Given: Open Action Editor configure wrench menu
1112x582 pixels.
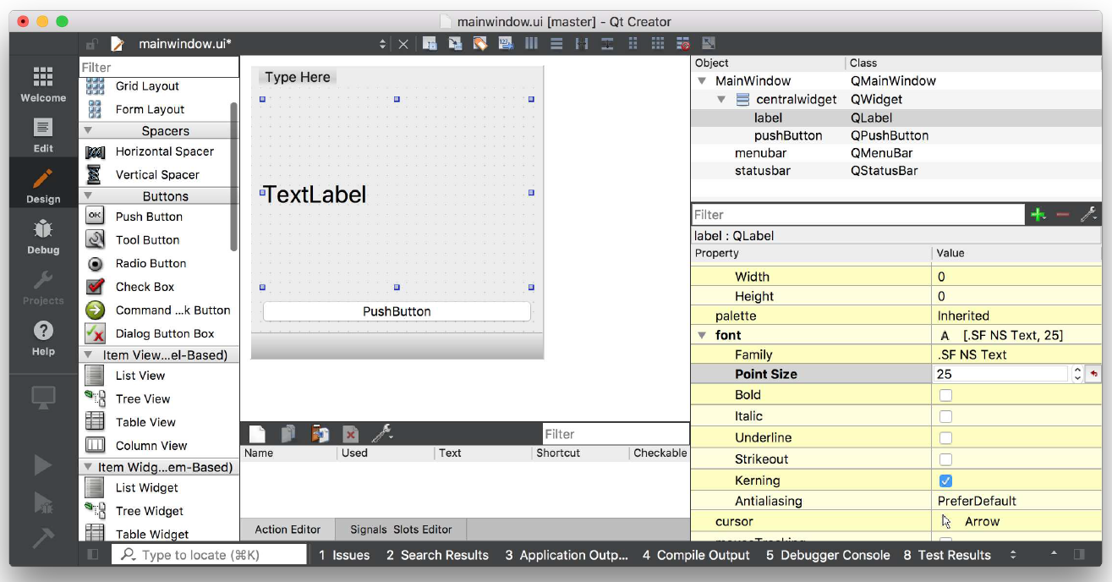Looking at the screenshot, I should point(382,434).
